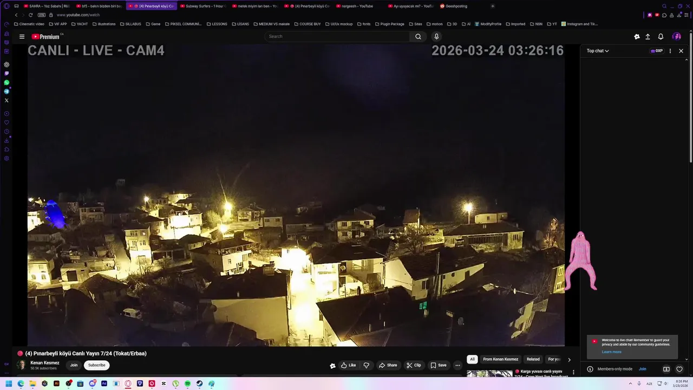Viewport: 693px width, 390px height.
Task: Open the sidebar settings gear
Action: point(6,158)
